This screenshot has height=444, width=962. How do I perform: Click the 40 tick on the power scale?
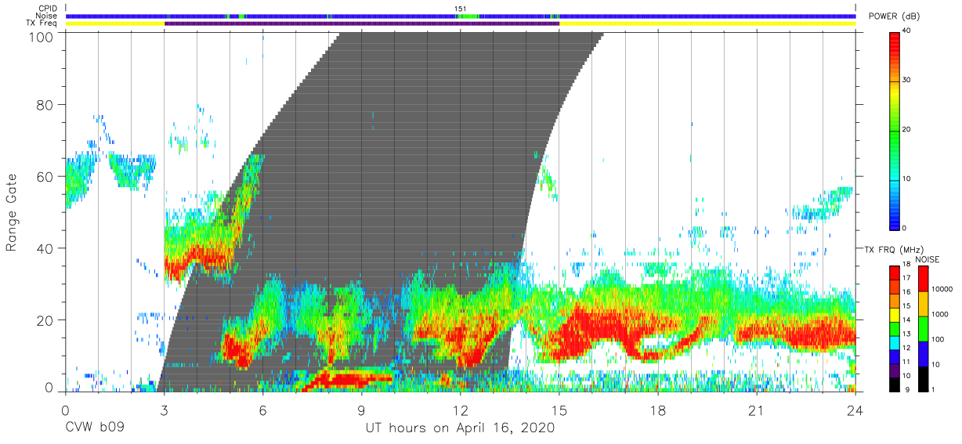908,32
